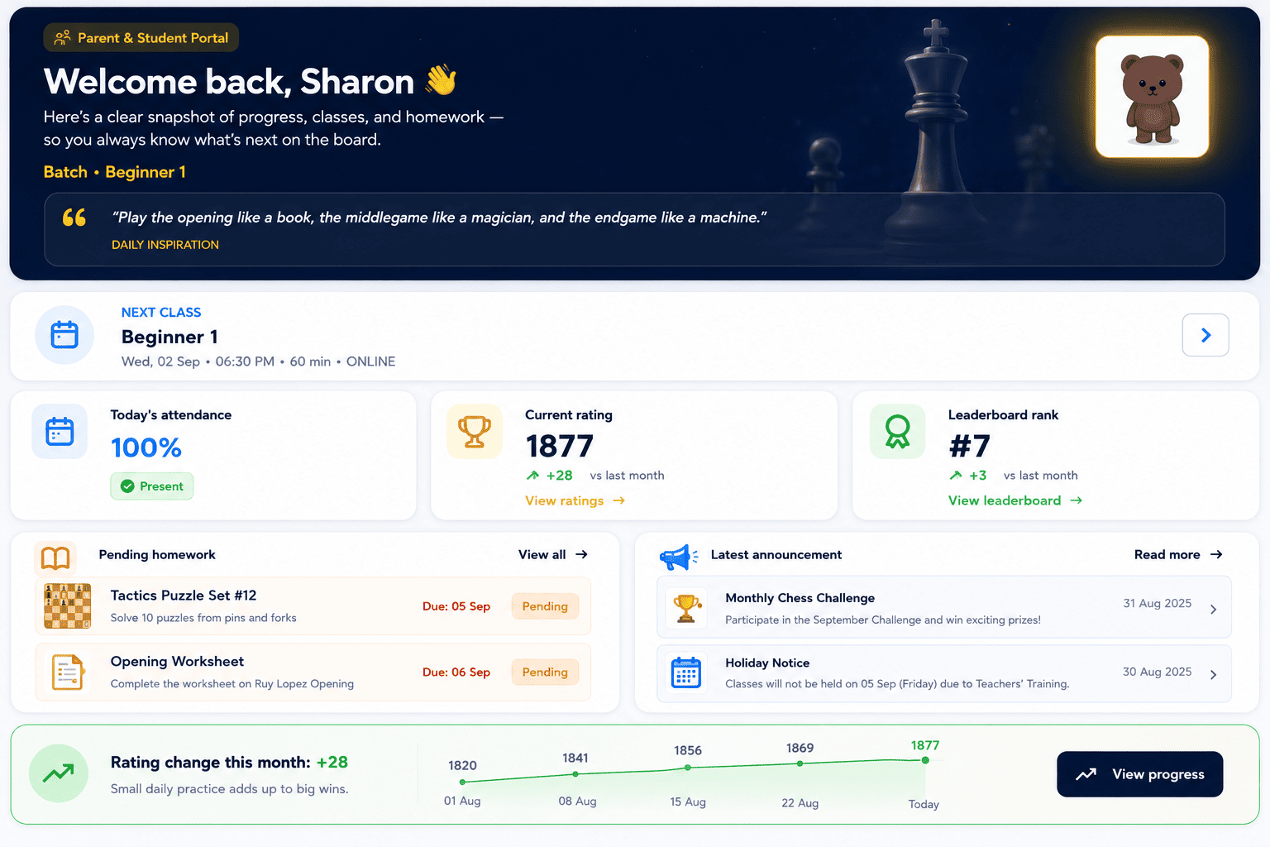Click the rating change trend arrow icon
The height and width of the screenshot is (847, 1270).
[59, 773]
